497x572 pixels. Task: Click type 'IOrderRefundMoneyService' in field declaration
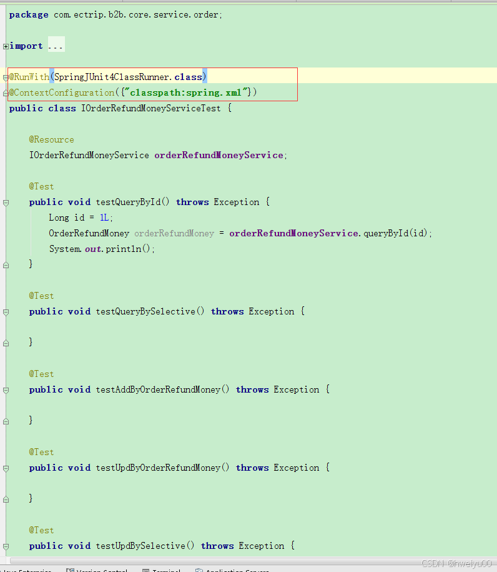point(89,156)
